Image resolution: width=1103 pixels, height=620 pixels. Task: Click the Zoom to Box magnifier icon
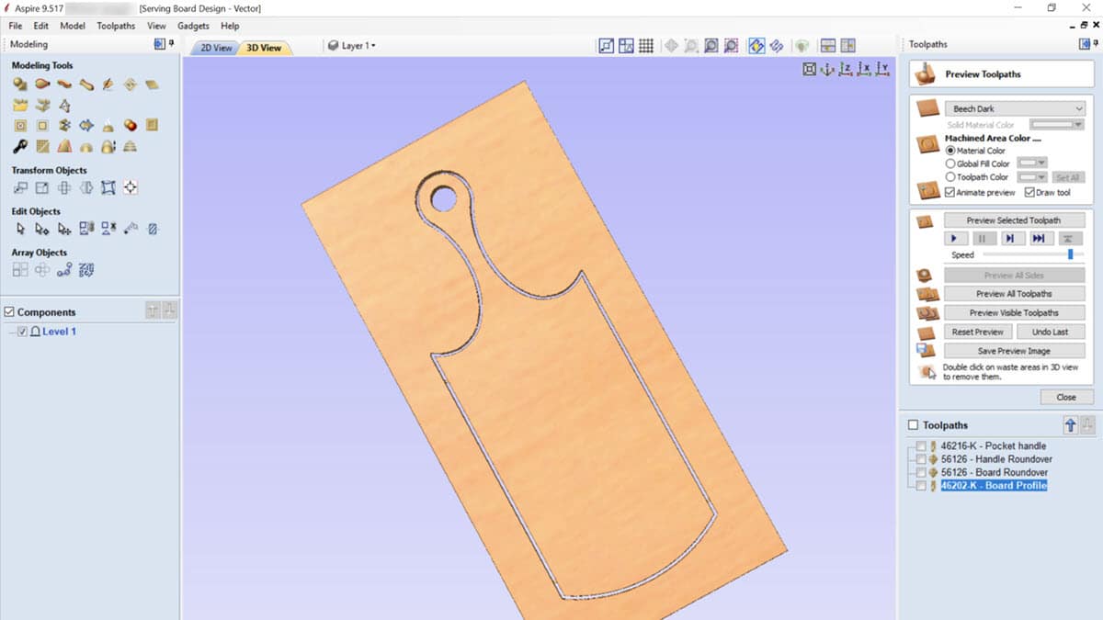pos(690,45)
